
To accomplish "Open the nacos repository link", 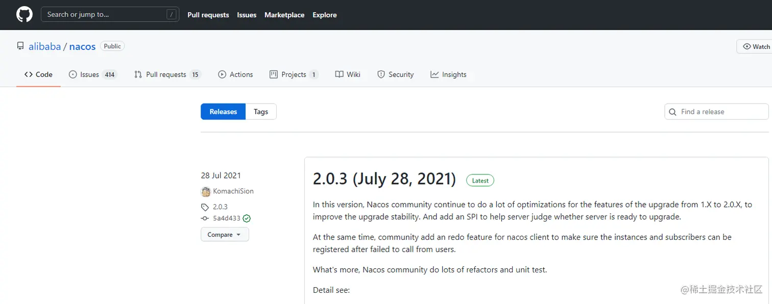I will coord(82,46).
